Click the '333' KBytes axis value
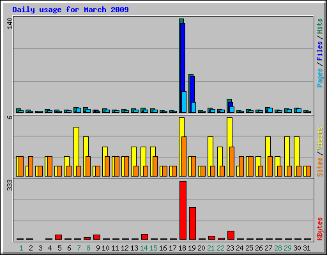 click(10, 186)
